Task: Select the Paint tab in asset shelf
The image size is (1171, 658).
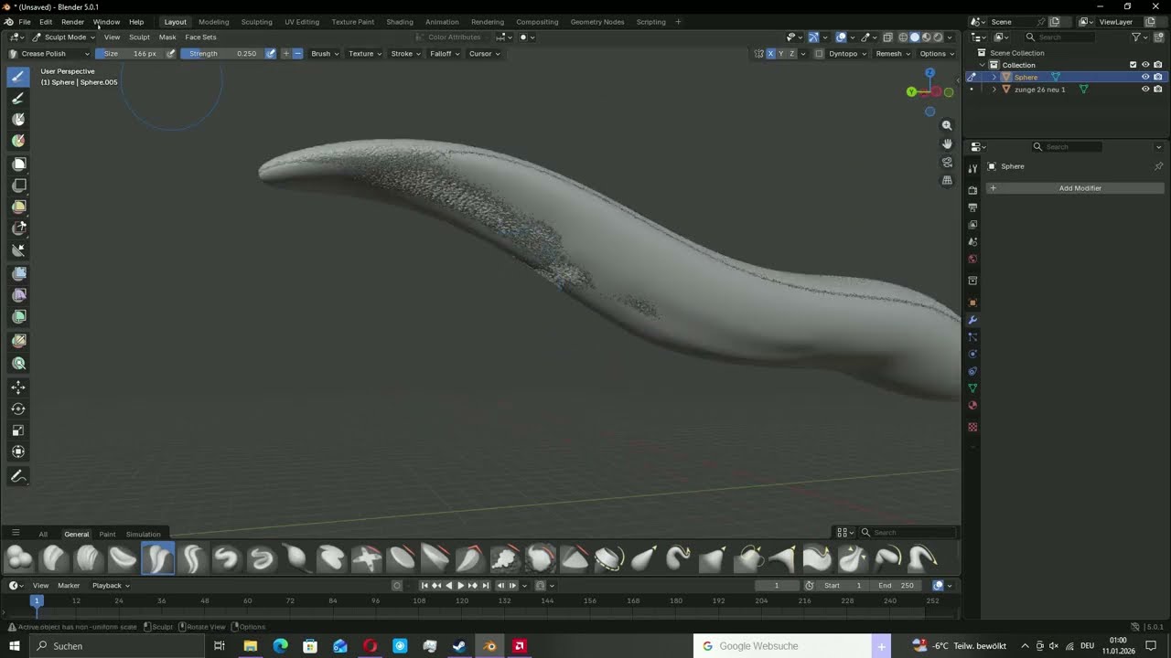Action: pyautogui.click(x=107, y=535)
